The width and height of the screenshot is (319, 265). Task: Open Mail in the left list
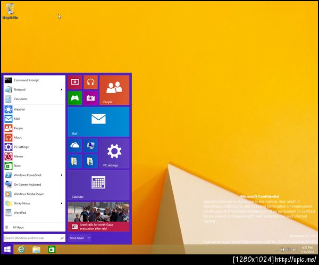34,119
